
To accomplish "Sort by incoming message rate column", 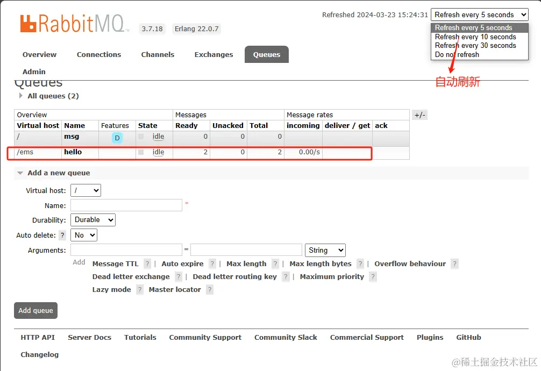I will (x=303, y=126).
